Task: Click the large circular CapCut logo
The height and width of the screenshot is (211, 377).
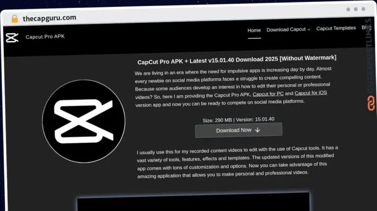Action: point(83,121)
